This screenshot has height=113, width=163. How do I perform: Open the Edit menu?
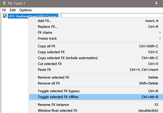pos(13,10)
